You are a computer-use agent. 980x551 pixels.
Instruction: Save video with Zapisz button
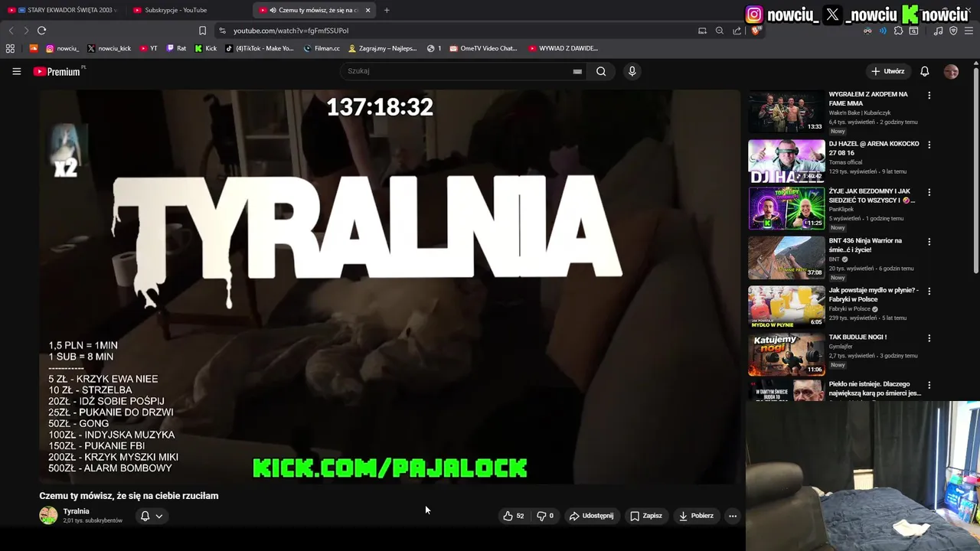(645, 516)
